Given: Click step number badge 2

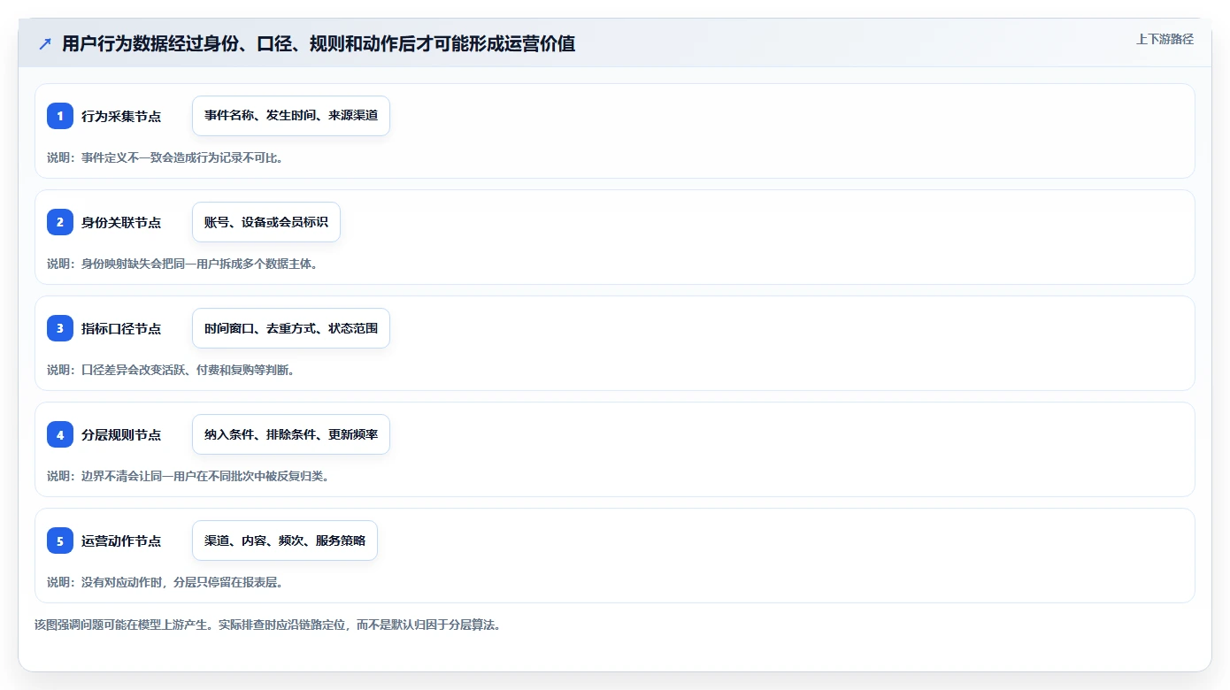Looking at the screenshot, I should [60, 222].
